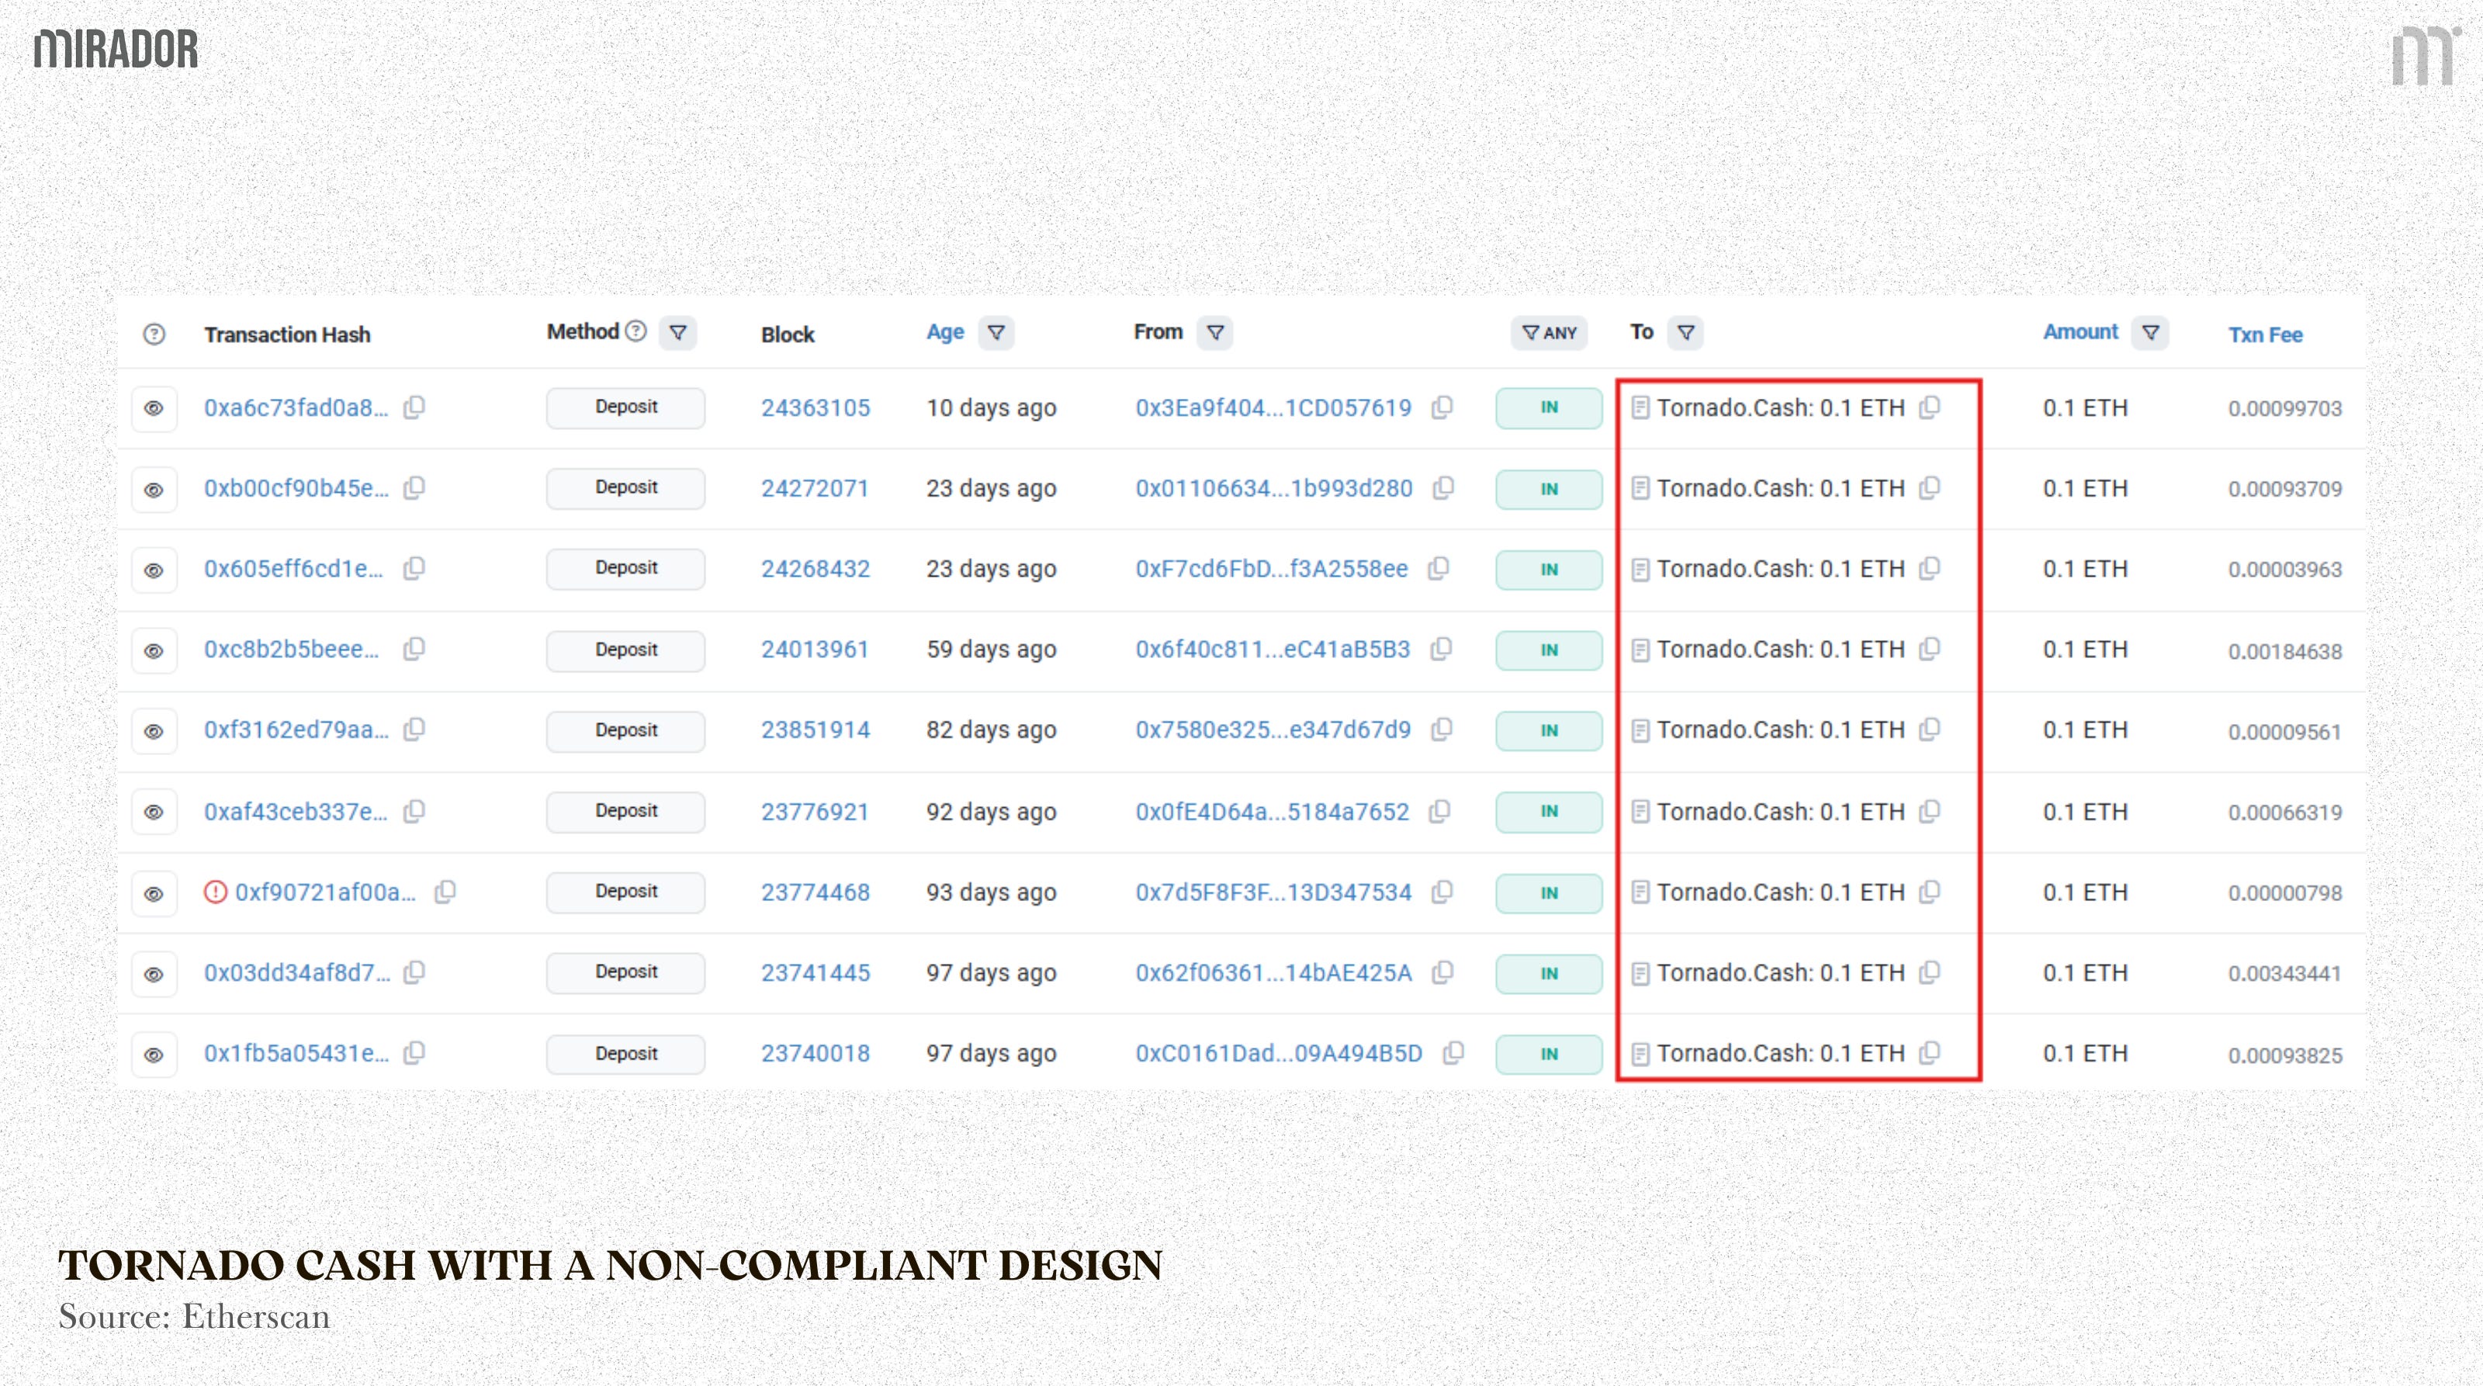
Task: Click the Txn Fee column header
Action: pyautogui.click(x=2265, y=334)
